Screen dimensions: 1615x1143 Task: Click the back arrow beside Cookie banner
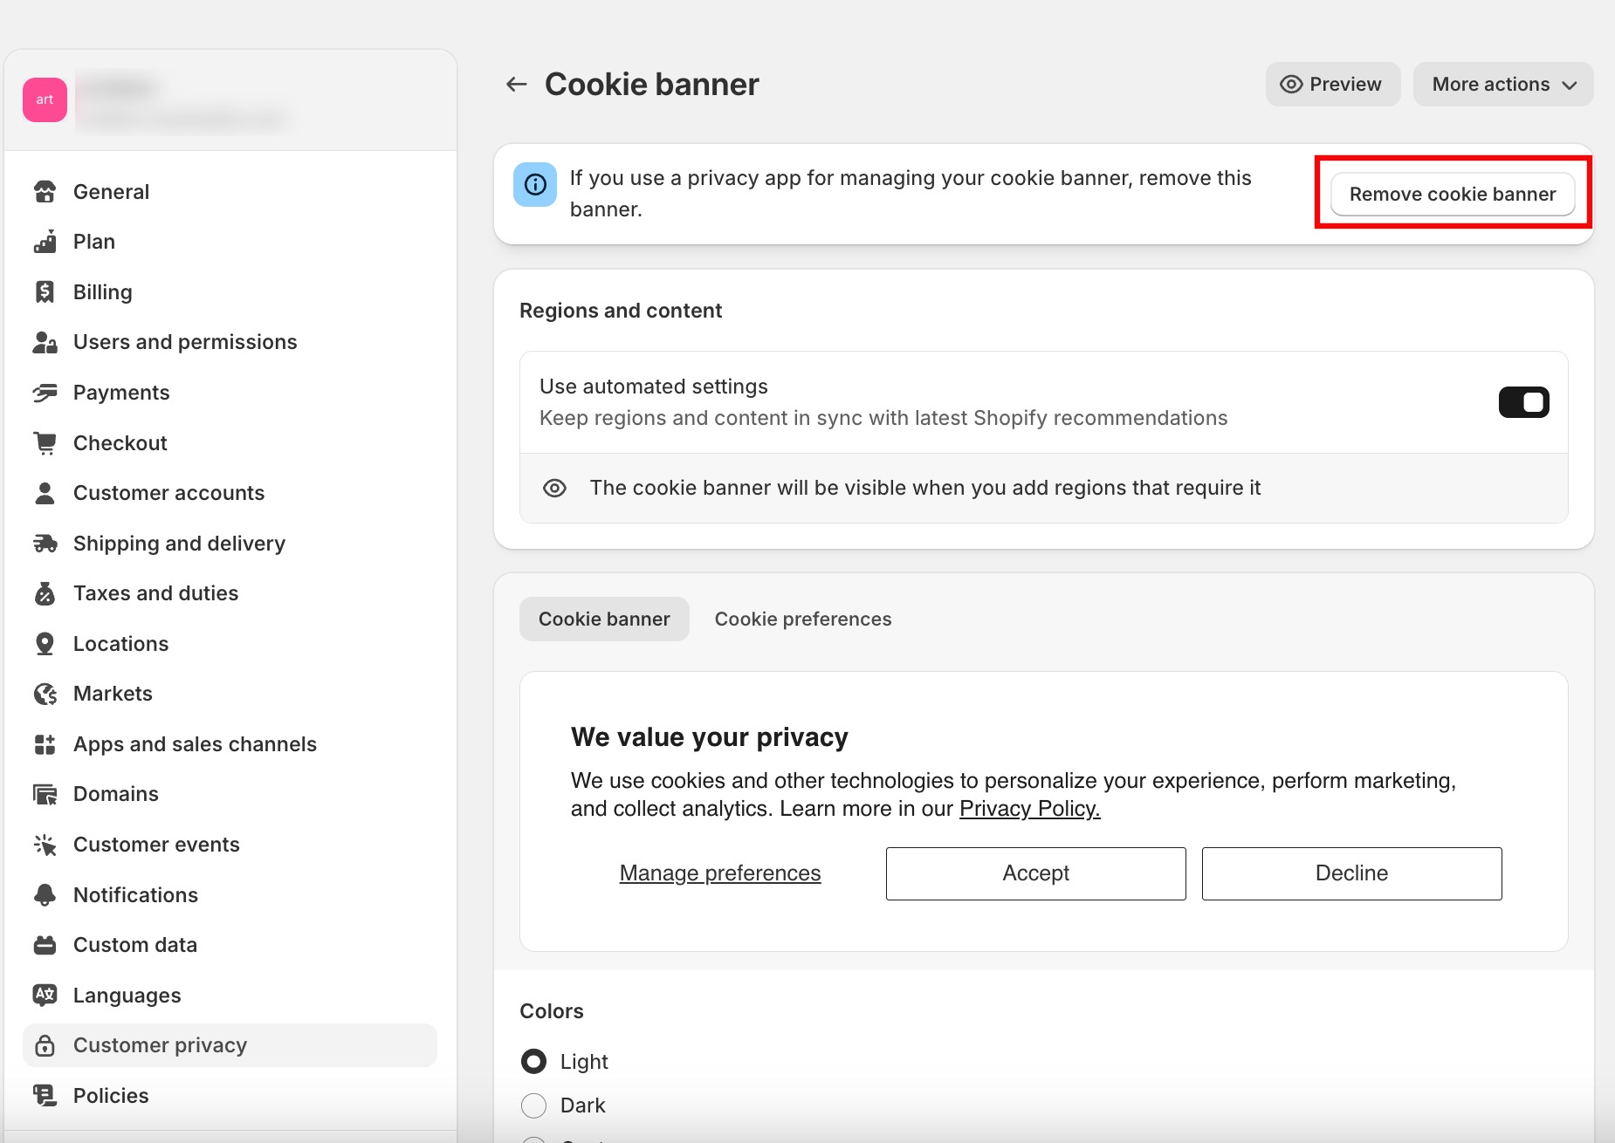[517, 85]
